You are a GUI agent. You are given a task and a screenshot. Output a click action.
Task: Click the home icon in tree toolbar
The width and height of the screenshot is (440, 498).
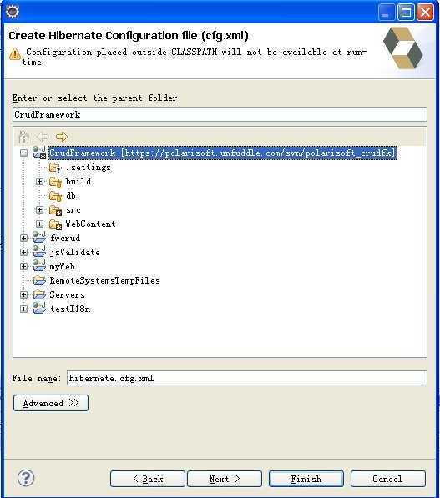[x=24, y=137]
